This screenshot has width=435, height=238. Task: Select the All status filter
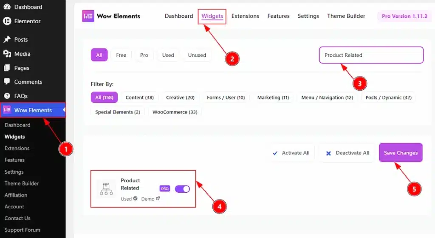pos(99,55)
